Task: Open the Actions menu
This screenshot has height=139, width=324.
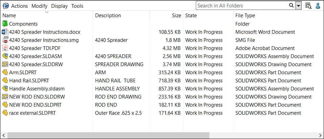Action: pos(20,6)
